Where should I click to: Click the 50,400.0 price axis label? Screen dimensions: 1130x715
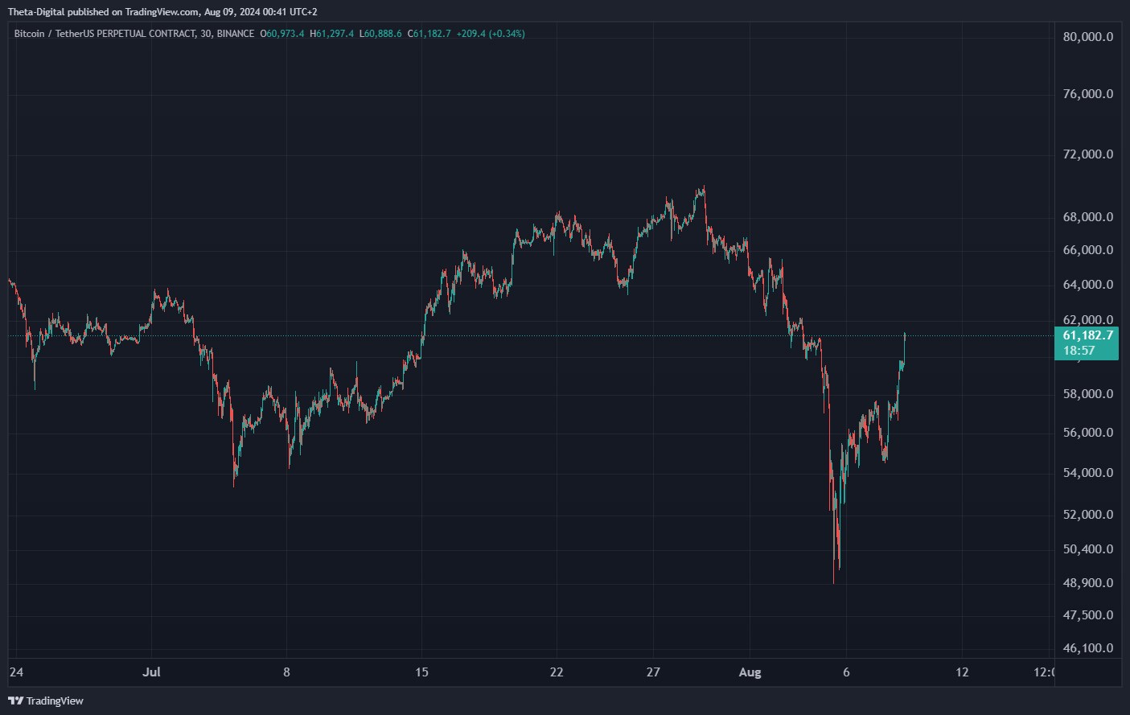[x=1088, y=549]
